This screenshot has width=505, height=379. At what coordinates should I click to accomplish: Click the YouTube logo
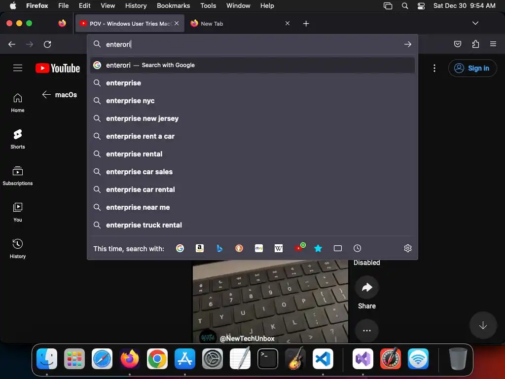pyautogui.click(x=58, y=68)
